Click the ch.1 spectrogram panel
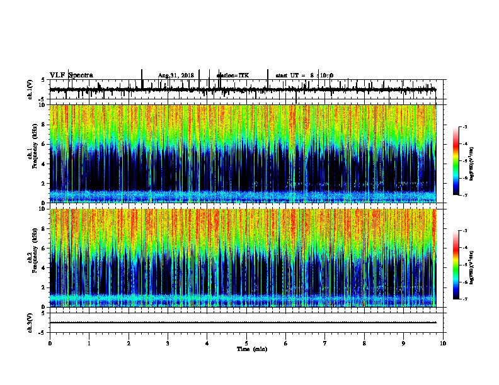 (x=243, y=153)
